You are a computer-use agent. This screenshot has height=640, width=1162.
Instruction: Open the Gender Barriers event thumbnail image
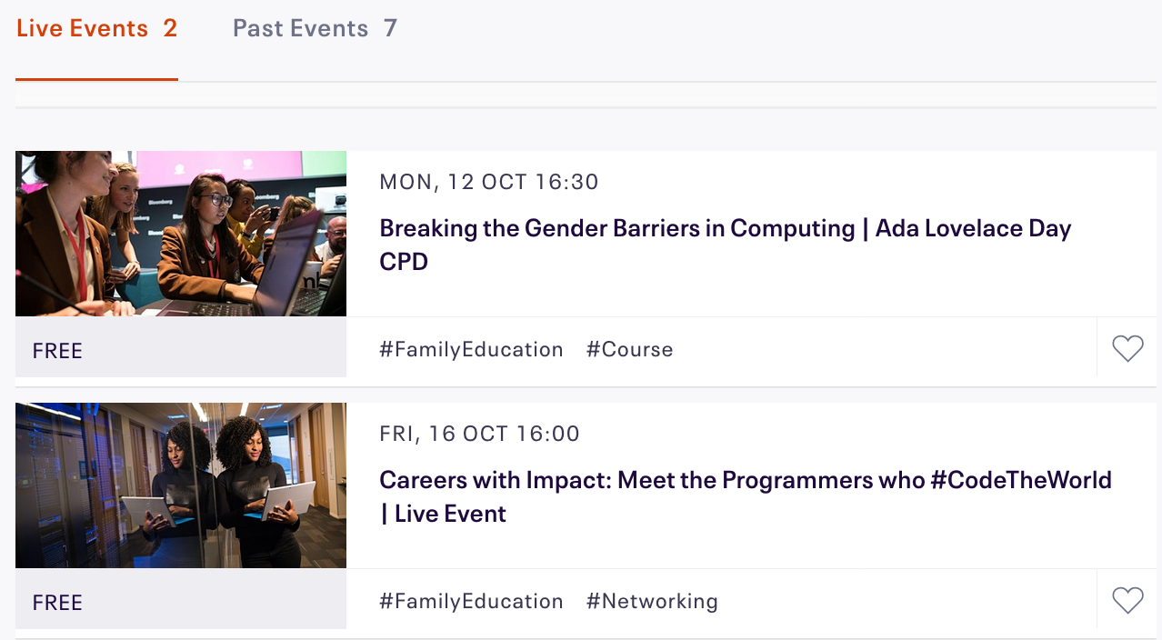181,234
